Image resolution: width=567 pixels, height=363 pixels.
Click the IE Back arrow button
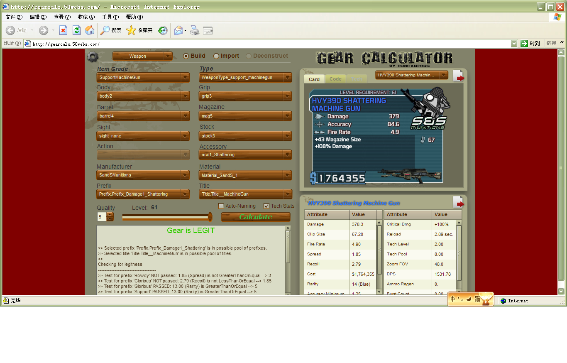pos(10,30)
